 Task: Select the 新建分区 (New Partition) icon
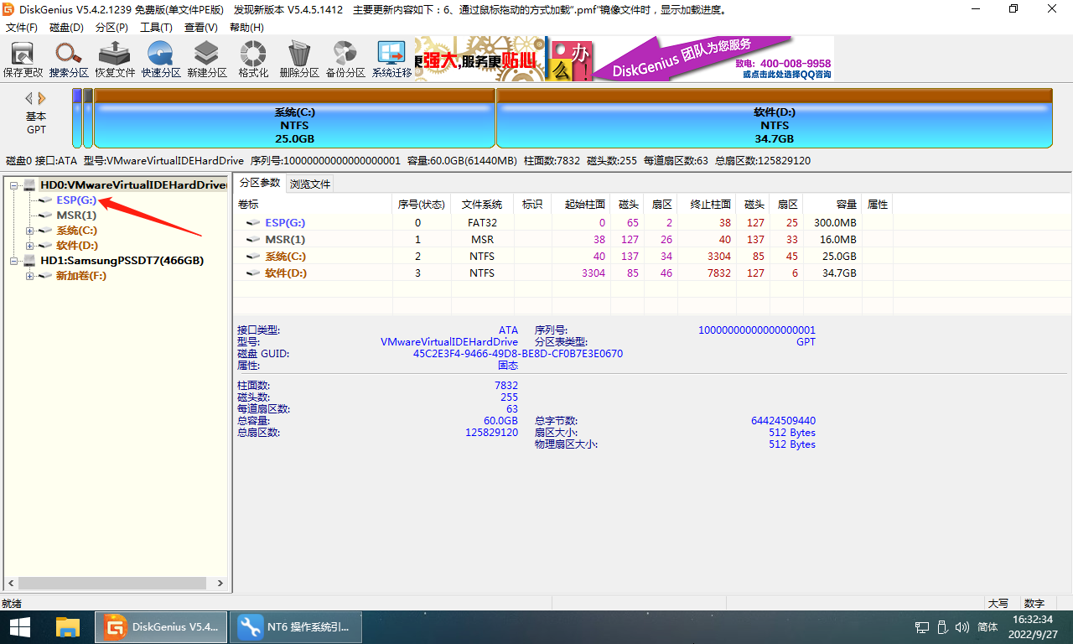click(207, 59)
